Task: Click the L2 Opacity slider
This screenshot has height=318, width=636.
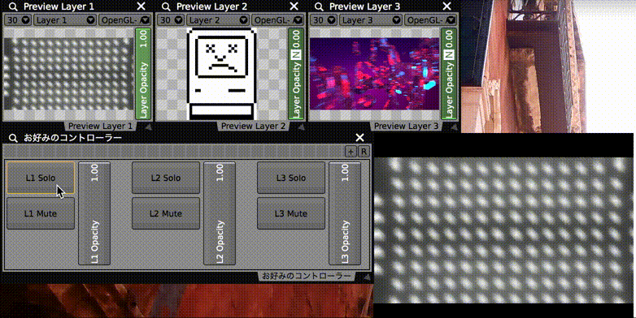Action: pyautogui.click(x=220, y=213)
